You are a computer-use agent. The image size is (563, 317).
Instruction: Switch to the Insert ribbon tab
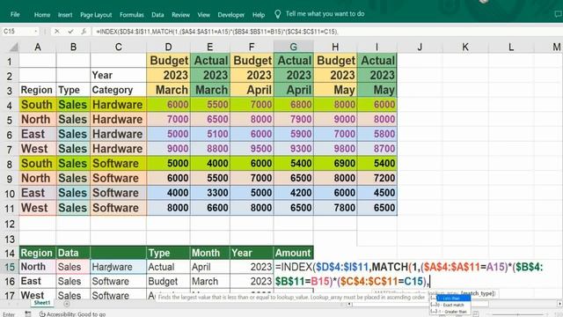[65, 15]
